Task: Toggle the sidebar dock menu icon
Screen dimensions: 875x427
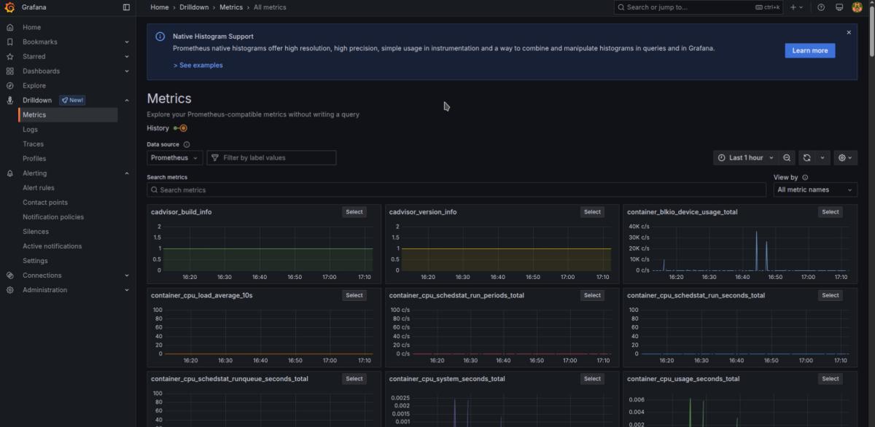Action: tap(126, 7)
